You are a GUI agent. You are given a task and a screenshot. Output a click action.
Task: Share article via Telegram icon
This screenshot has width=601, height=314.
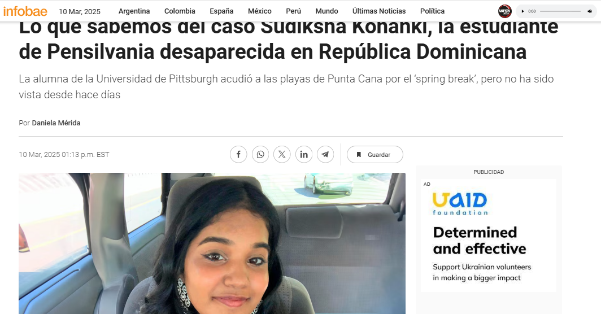click(325, 155)
